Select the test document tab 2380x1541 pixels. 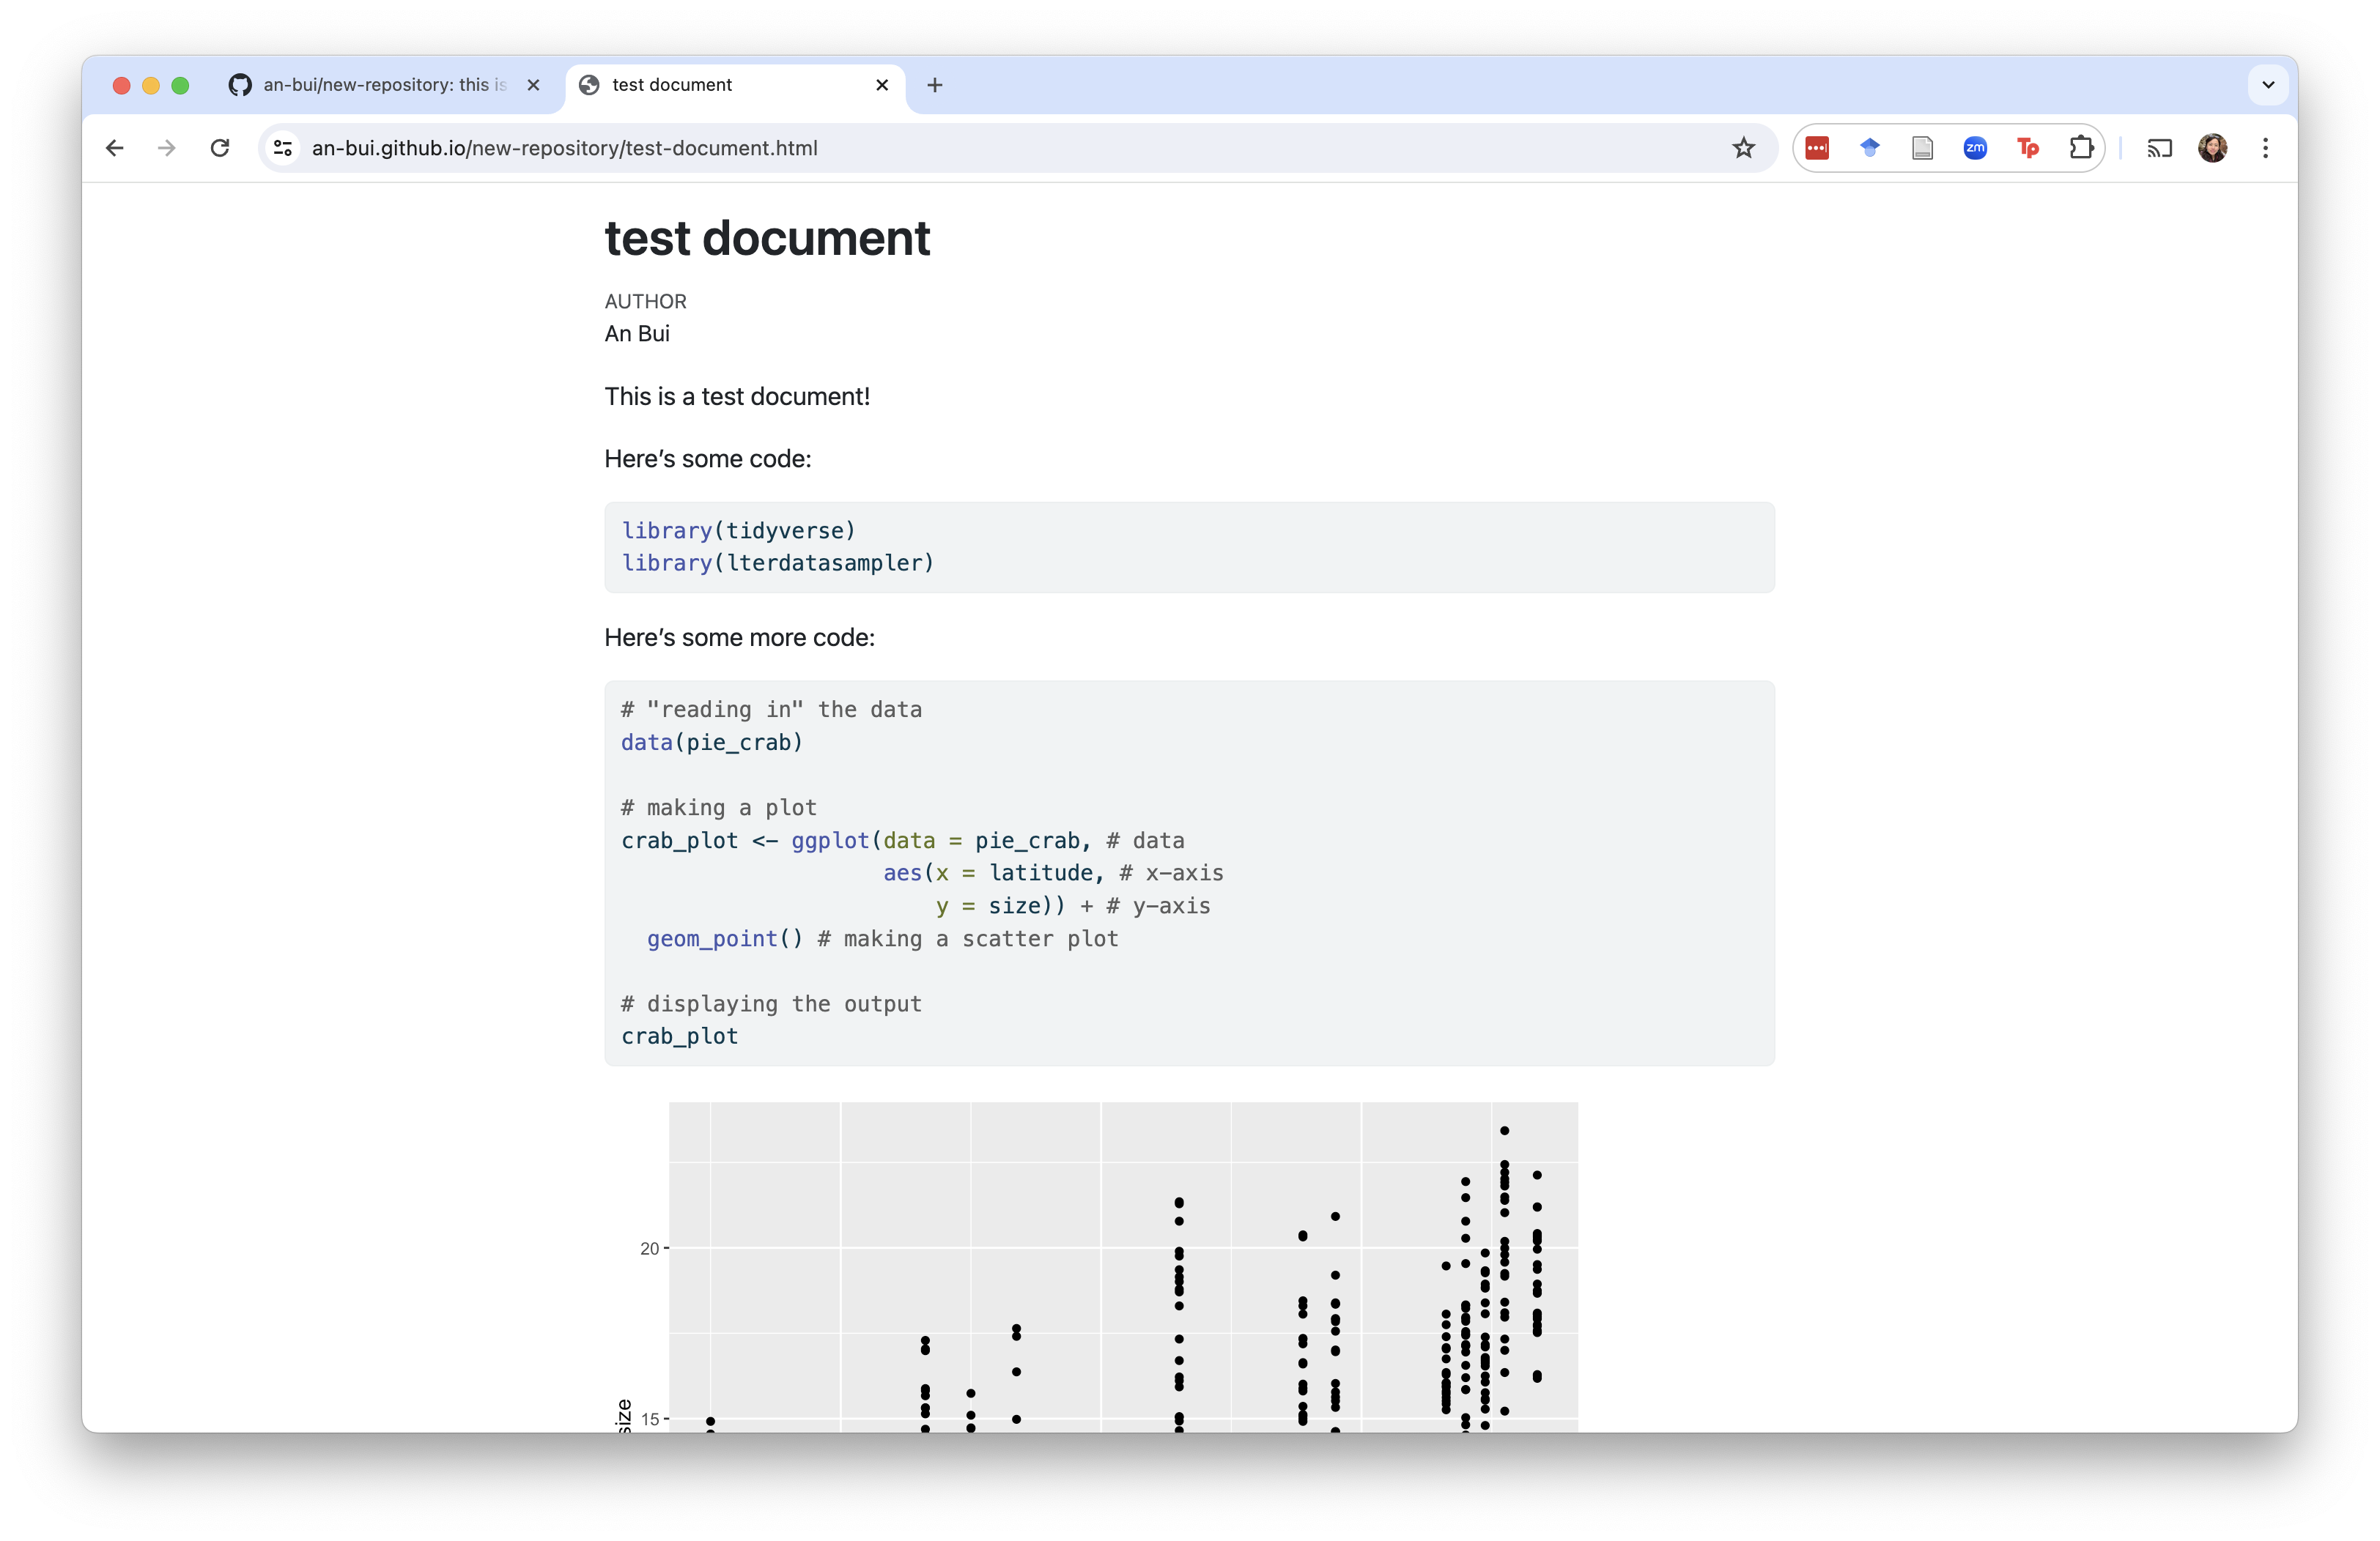[x=700, y=85]
